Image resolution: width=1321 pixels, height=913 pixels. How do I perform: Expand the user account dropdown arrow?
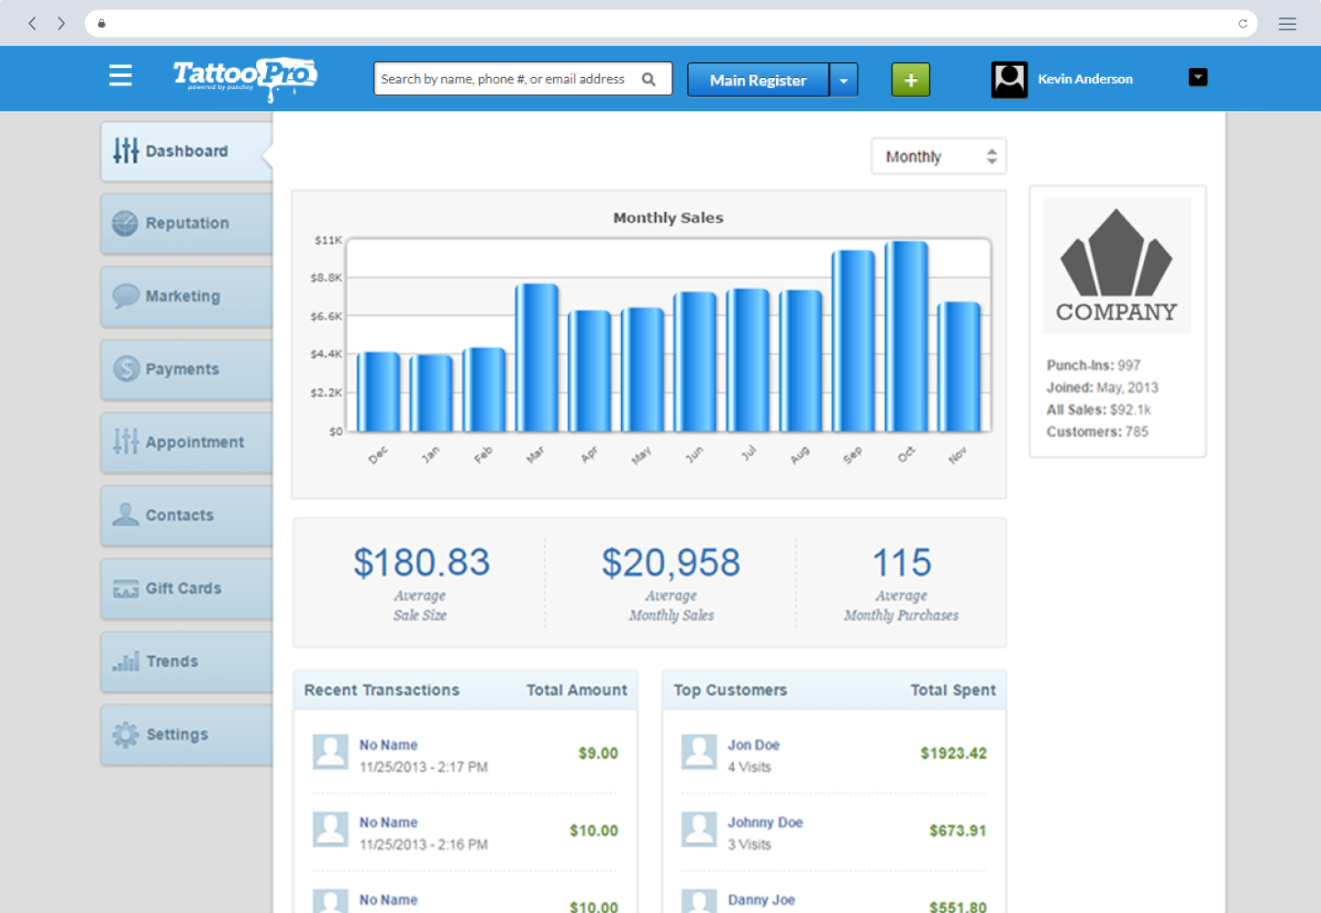[1198, 77]
